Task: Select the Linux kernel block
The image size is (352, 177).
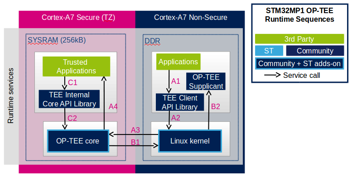Action: point(190,141)
